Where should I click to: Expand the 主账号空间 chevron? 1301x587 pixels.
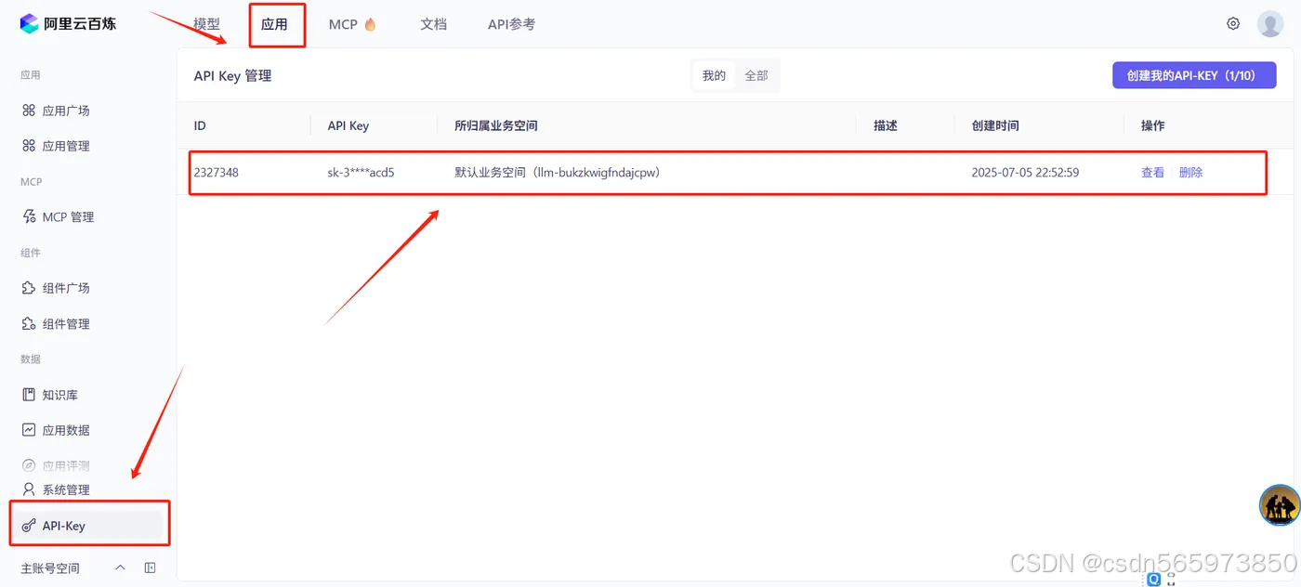click(120, 567)
